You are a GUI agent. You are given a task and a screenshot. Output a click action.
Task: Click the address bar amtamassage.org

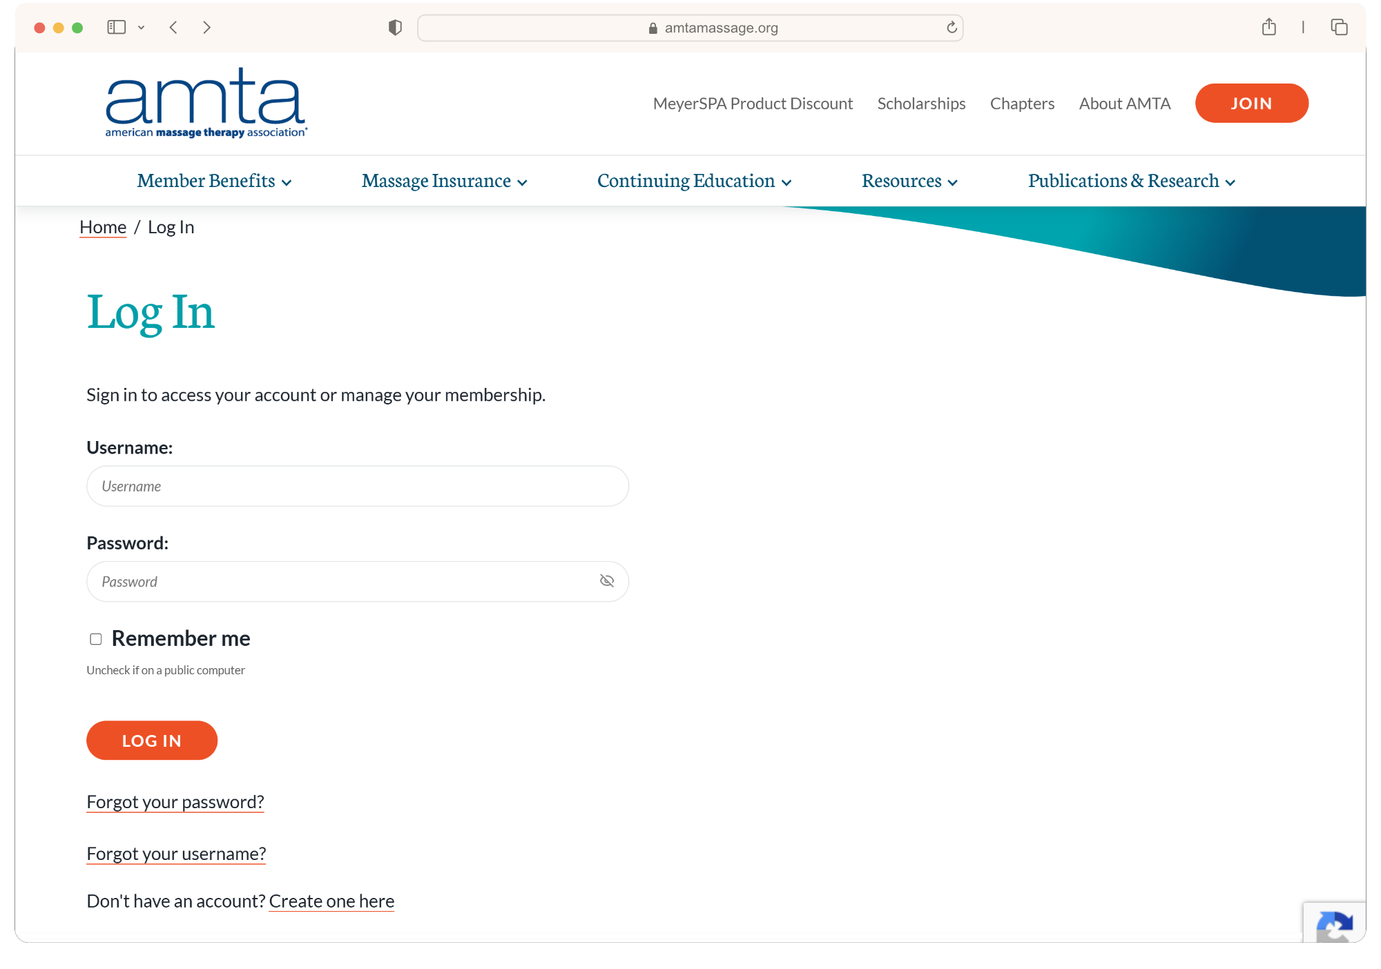pos(690,28)
